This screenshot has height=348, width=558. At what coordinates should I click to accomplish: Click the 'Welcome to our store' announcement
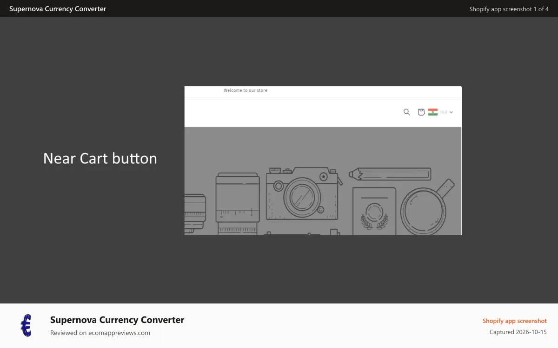point(246,90)
